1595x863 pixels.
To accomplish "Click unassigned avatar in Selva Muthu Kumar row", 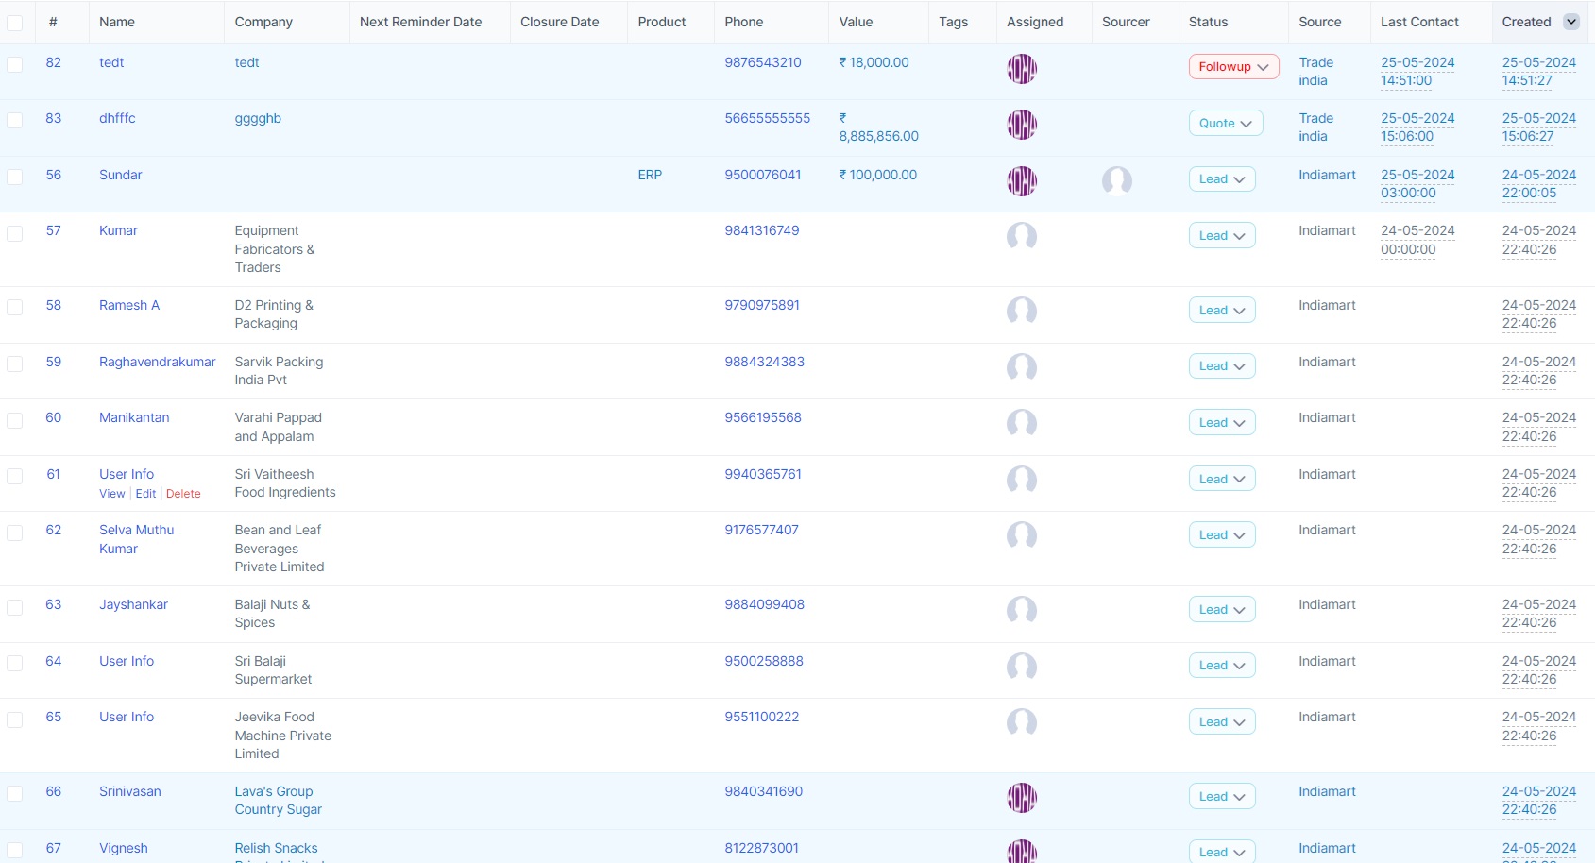I will pyautogui.click(x=1022, y=536).
